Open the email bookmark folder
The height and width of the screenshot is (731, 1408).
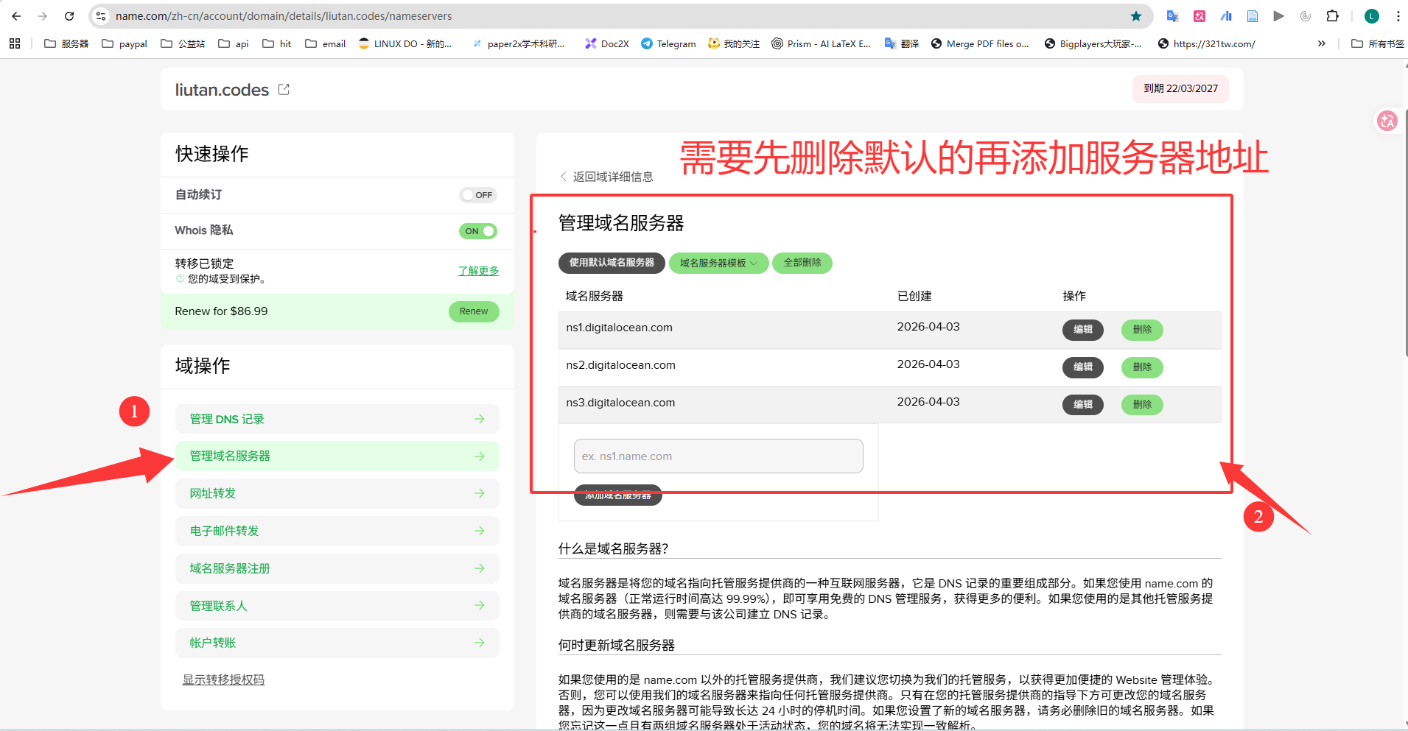tap(325, 43)
